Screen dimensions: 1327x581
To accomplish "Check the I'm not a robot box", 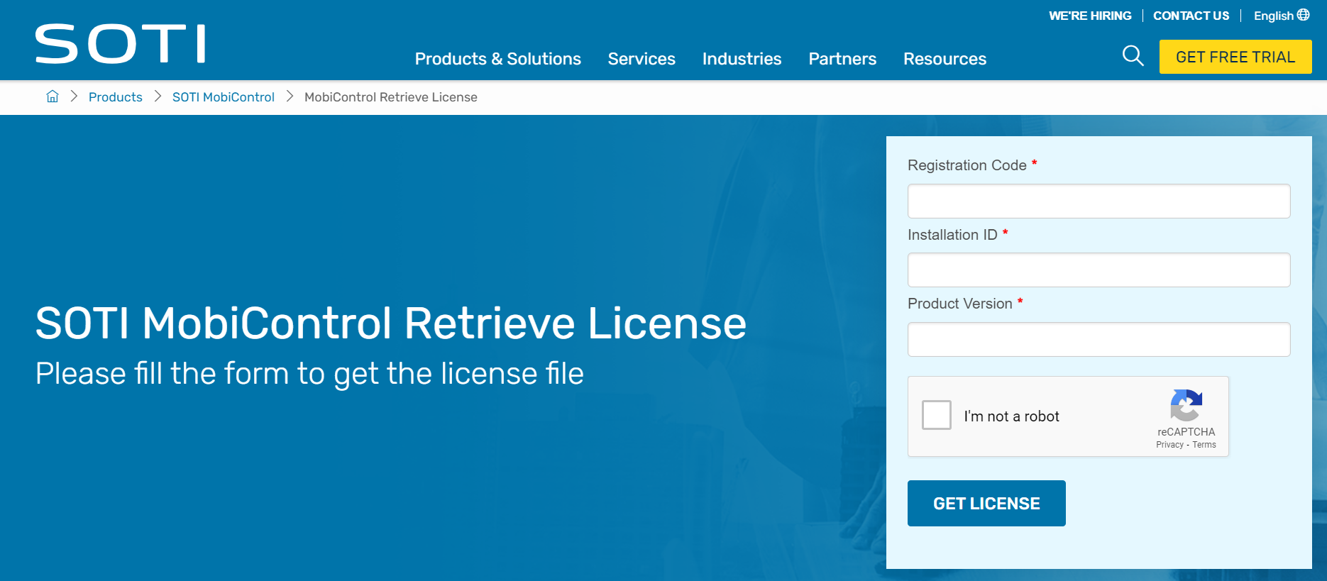I will [x=936, y=415].
